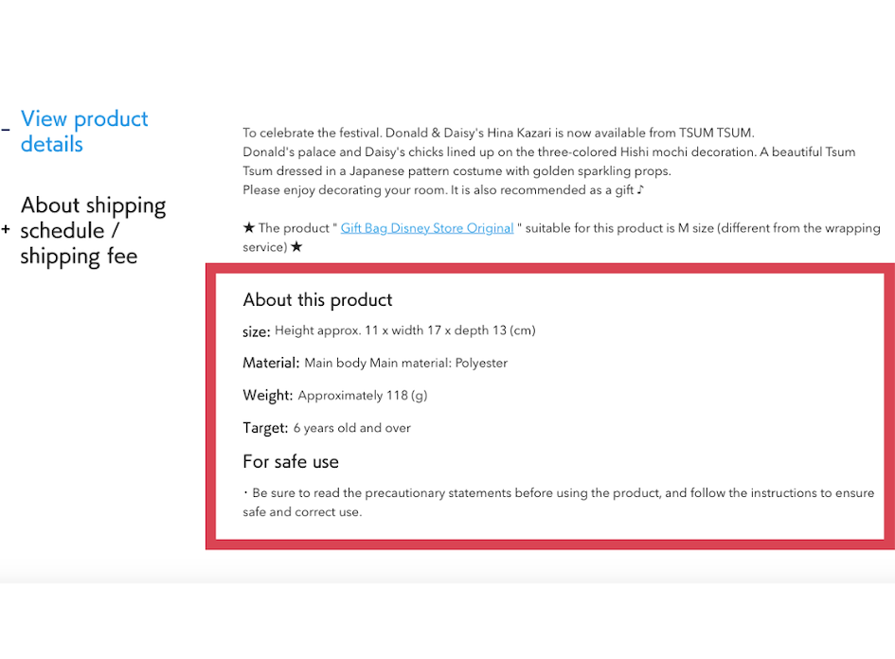This screenshot has height=659, width=895.
Task: Click the 'To celebrate the festival' description line
Action: tap(498, 133)
